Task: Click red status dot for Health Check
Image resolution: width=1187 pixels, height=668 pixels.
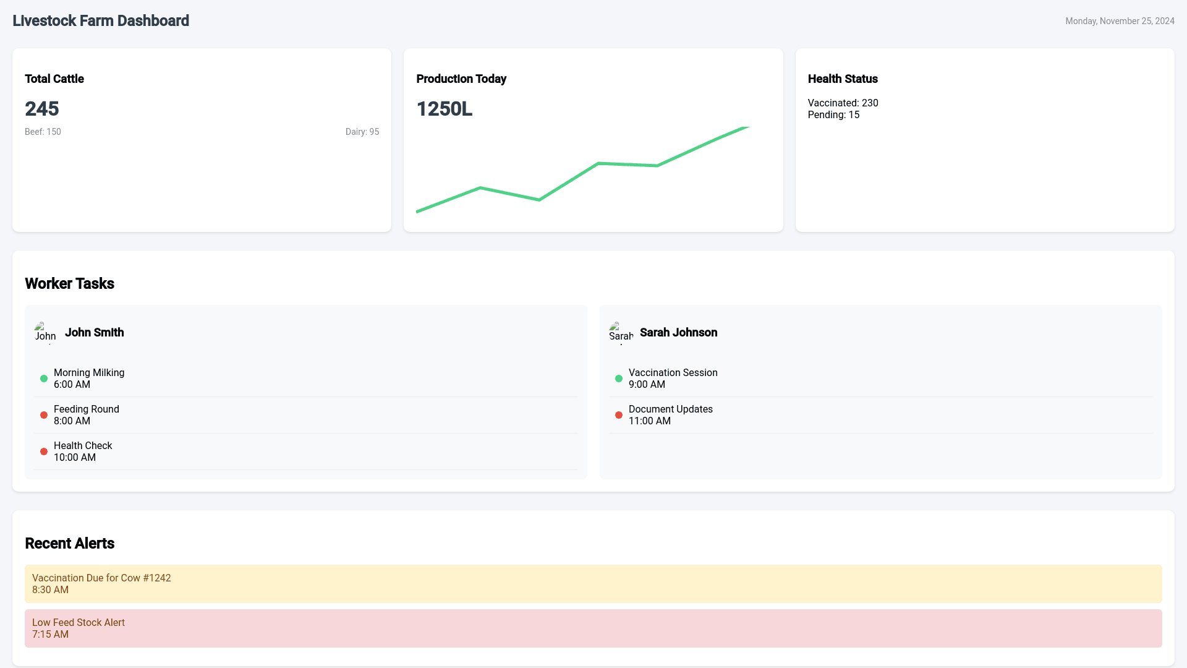Action: coord(44,452)
